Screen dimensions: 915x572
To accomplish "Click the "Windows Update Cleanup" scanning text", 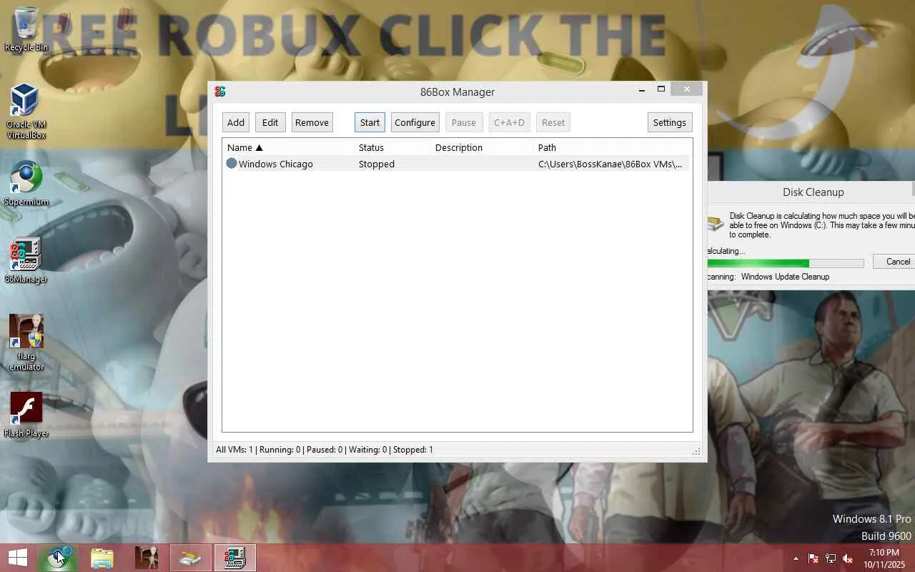I will [785, 277].
